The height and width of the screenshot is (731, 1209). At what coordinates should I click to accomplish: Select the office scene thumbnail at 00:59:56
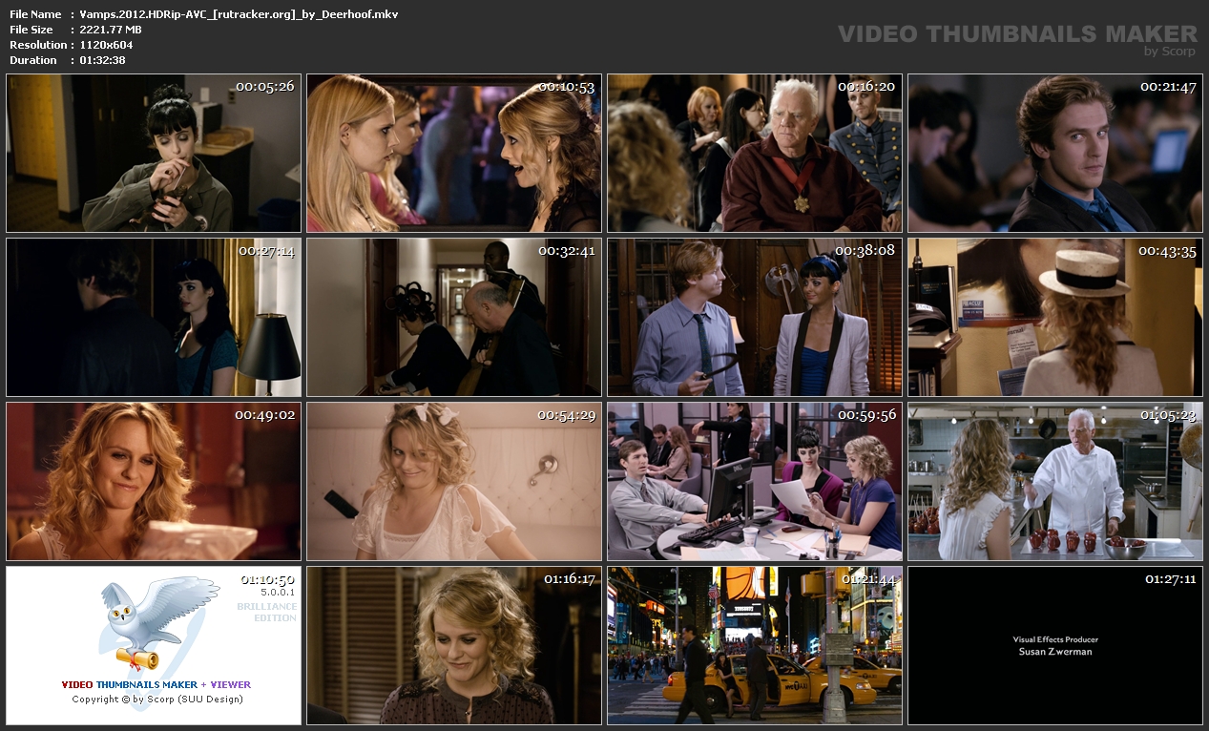tap(755, 482)
